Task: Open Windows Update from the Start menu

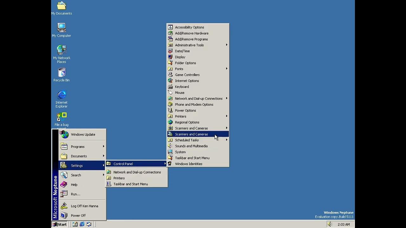Action: click(x=82, y=135)
